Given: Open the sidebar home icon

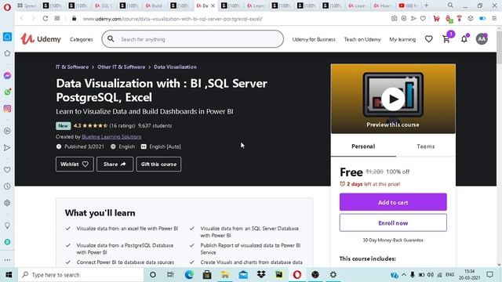Looking at the screenshot, I should [7, 37].
